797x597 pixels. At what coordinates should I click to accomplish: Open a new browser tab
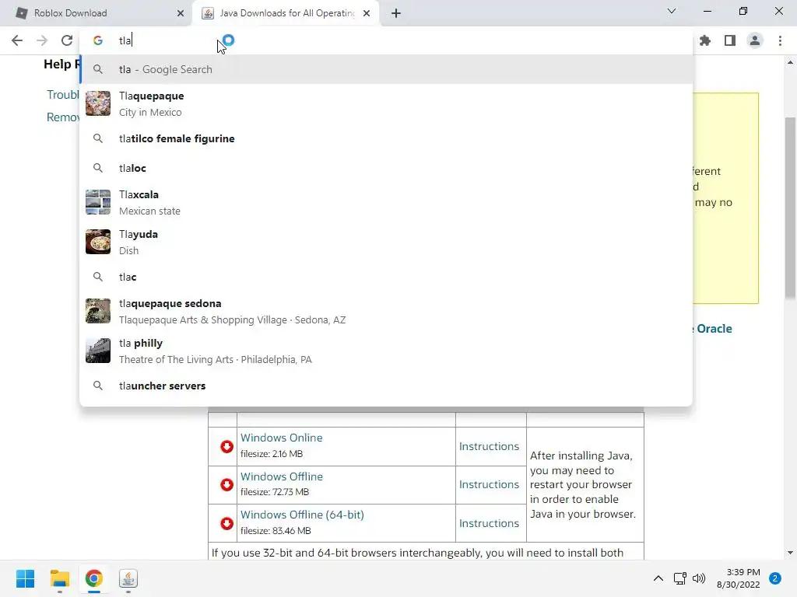click(396, 13)
